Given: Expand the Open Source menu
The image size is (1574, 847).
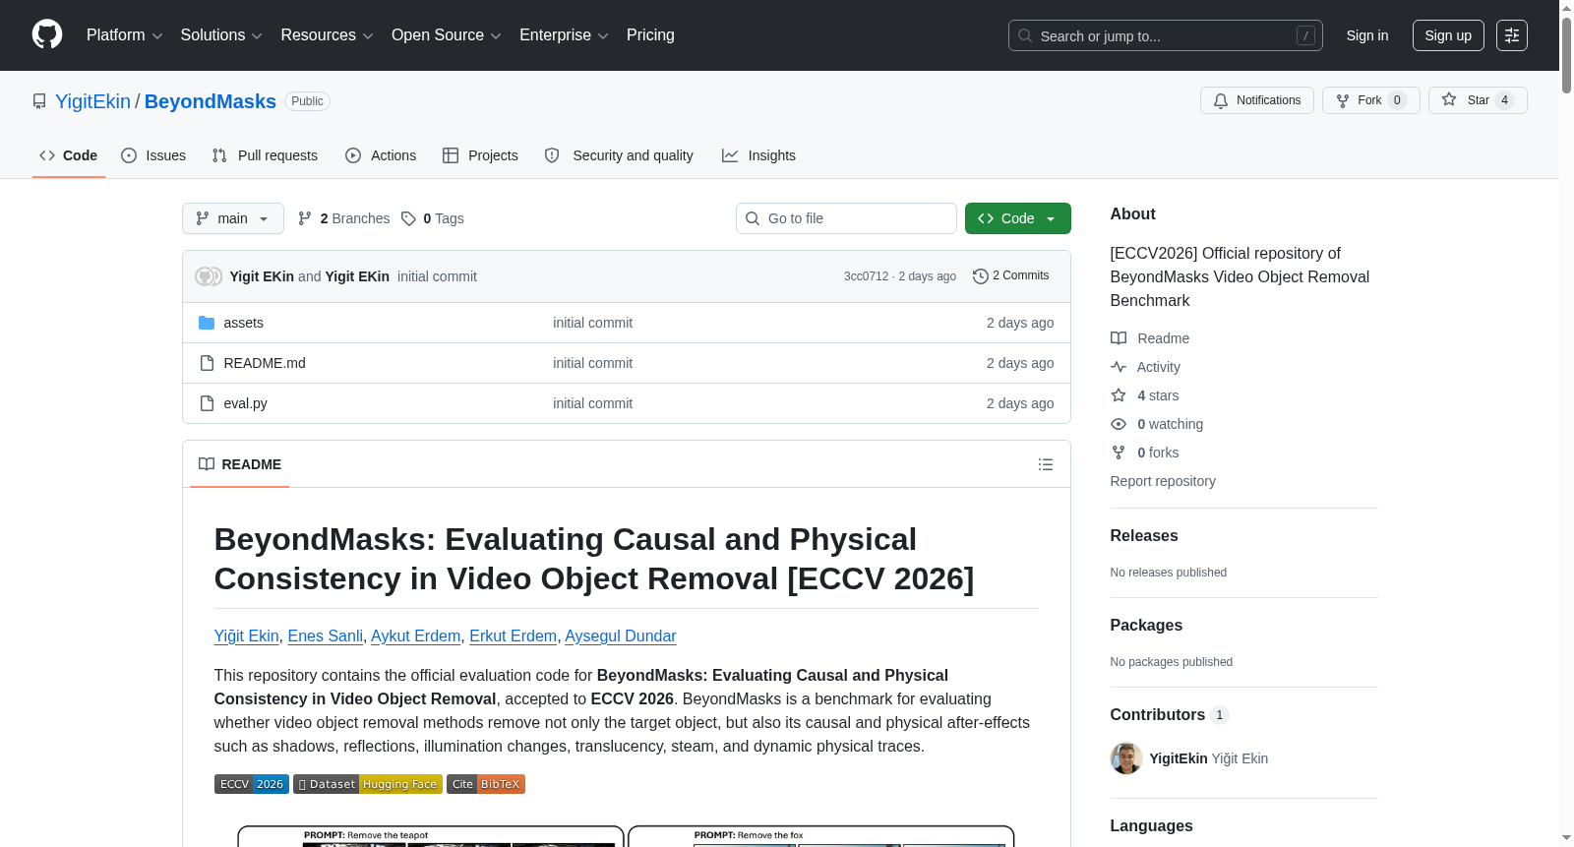Looking at the screenshot, I should 447,35.
